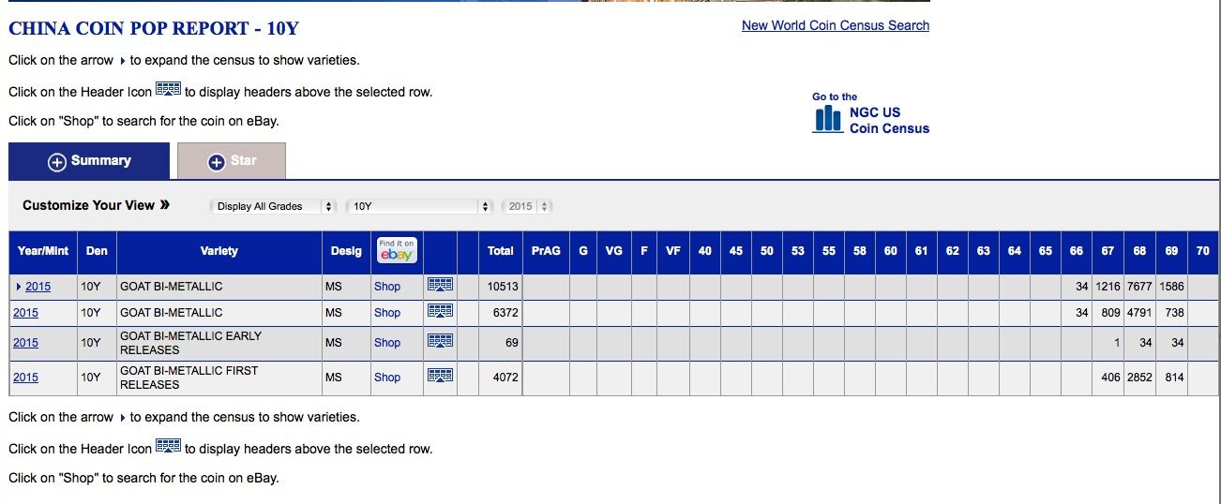Click header icon in Early Releases row
The width and height of the screenshot is (1221, 504).
pyautogui.click(x=440, y=341)
